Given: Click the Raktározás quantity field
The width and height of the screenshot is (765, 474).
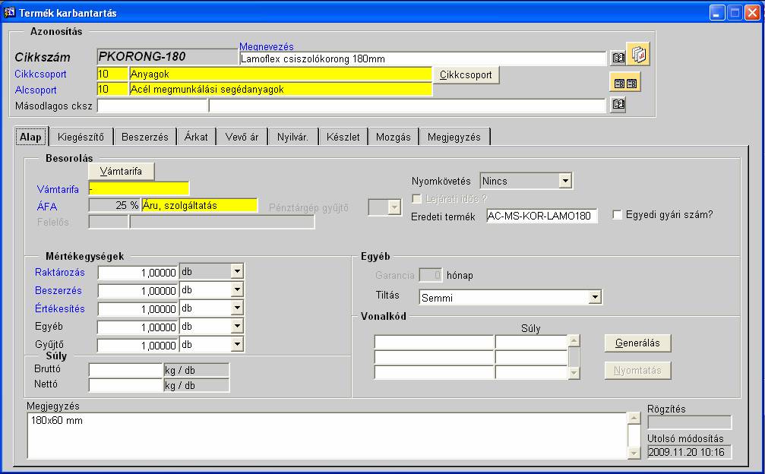Looking at the screenshot, I should [138, 272].
